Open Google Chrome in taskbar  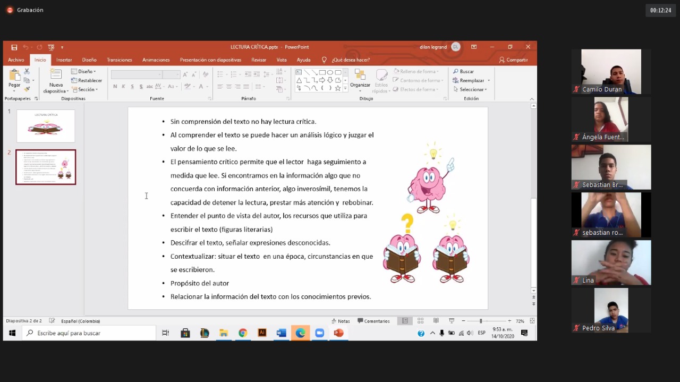point(243,333)
